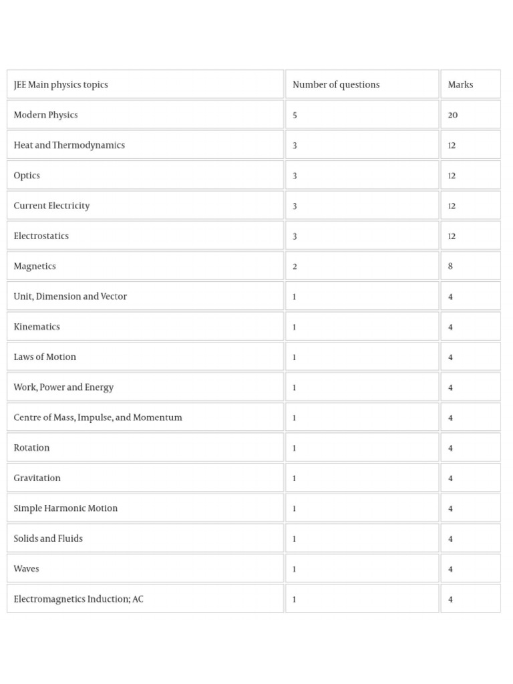Select the 'Gravitation' topic cell
513x684 pixels.
pyautogui.click(x=145, y=478)
